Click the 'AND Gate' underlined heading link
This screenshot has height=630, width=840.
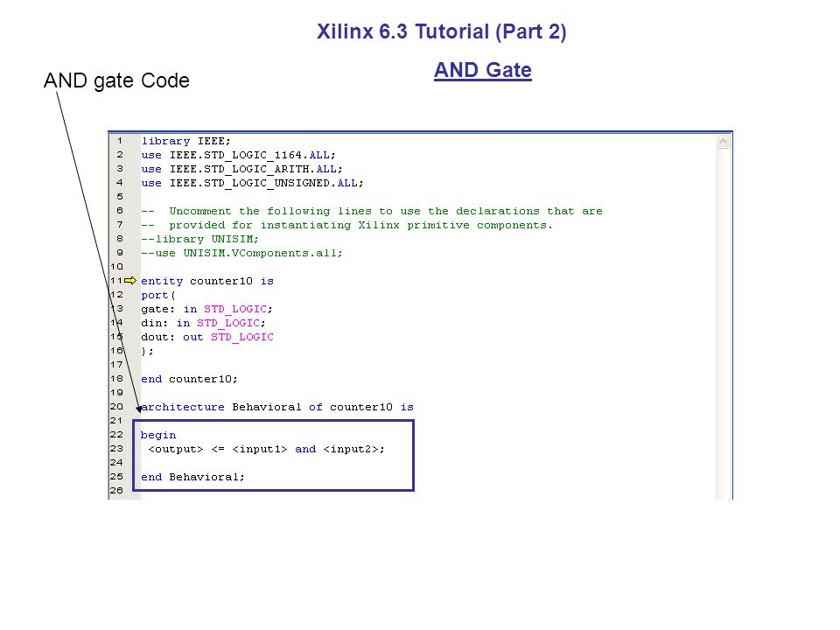click(483, 70)
